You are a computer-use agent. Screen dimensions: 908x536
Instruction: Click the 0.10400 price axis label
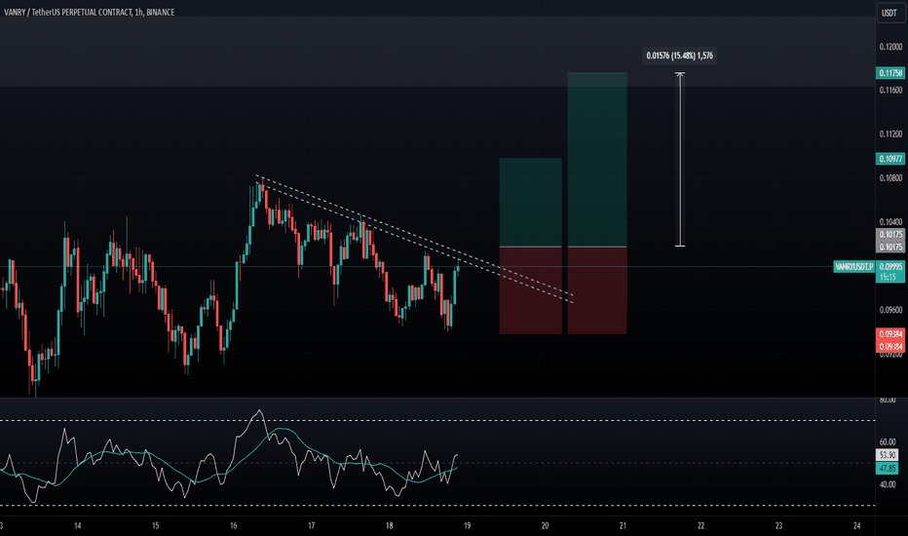890,222
